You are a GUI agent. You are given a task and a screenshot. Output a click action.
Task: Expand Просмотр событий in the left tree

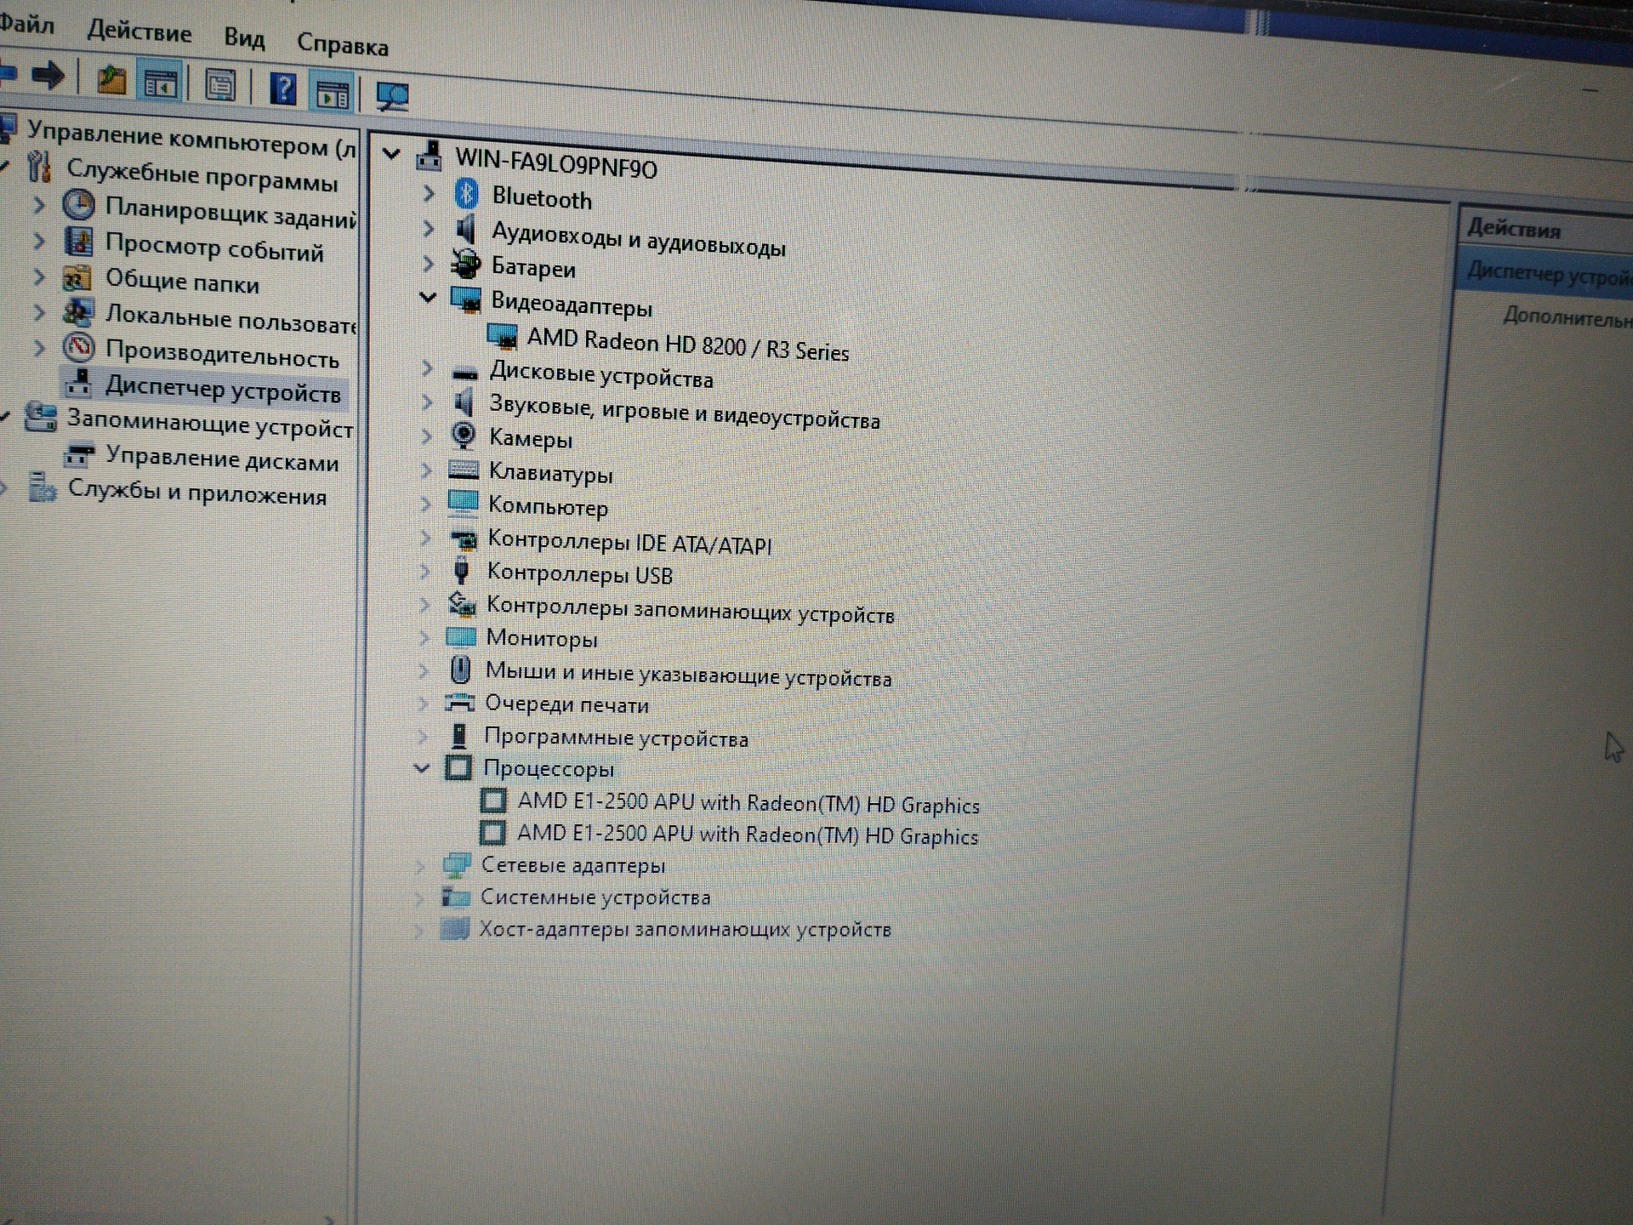38,241
